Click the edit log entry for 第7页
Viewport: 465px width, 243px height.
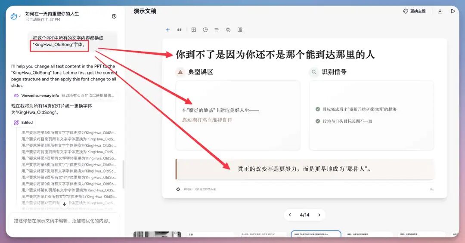[x=68, y=171]
